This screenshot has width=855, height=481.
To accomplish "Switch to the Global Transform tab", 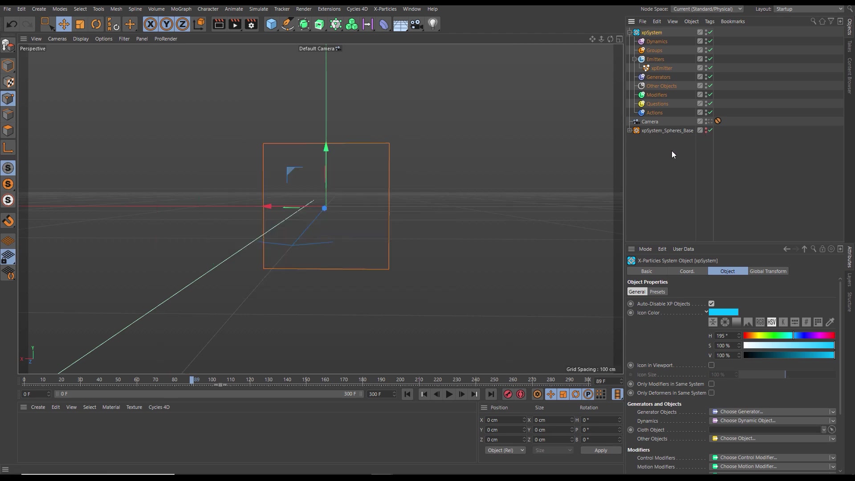I will click(768, 271).
